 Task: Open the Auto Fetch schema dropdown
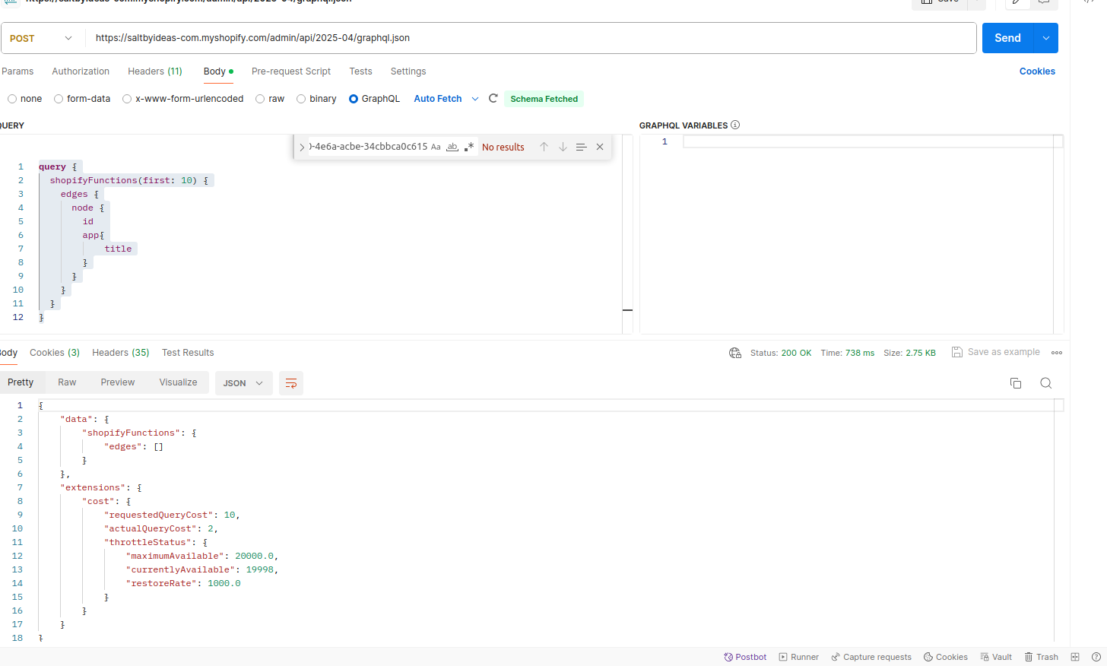tap(446, 99)
